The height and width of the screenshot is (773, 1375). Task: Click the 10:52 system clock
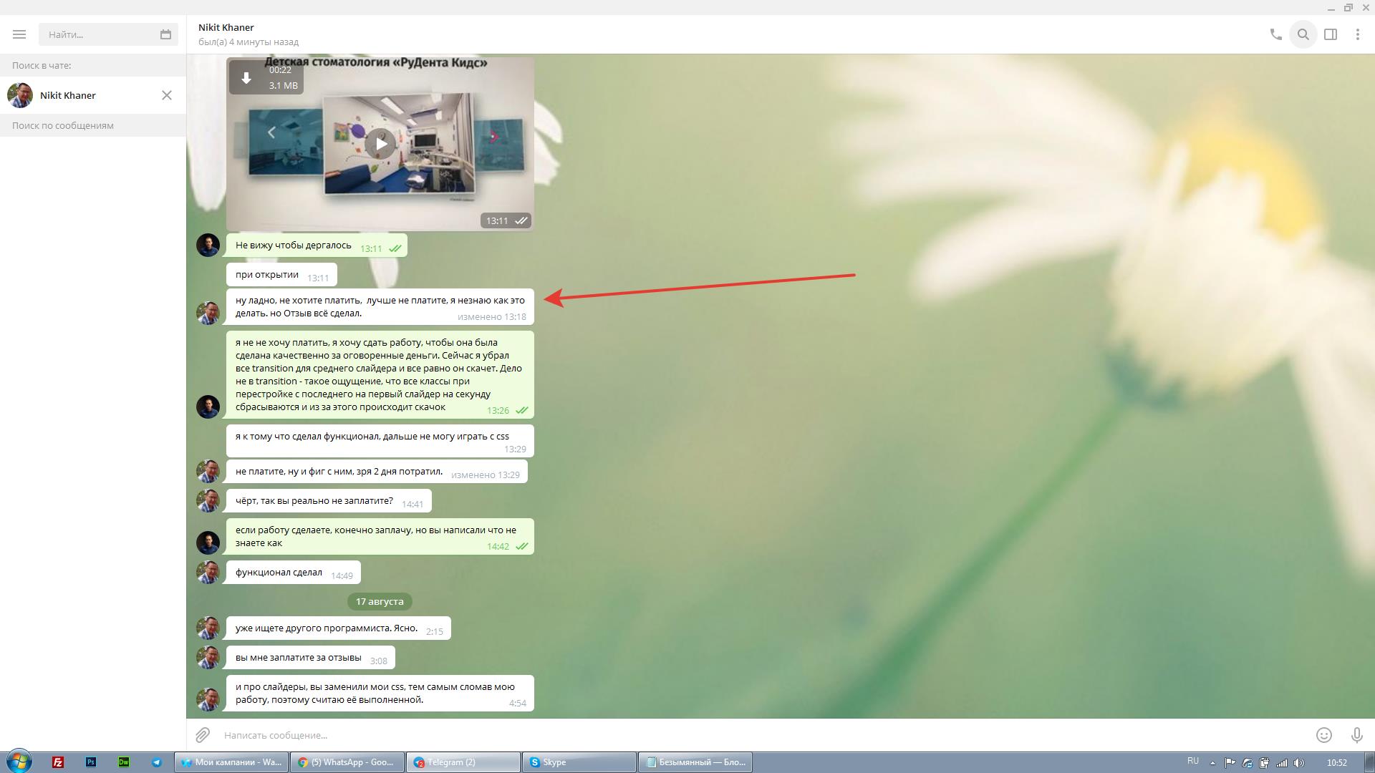[1336, 763]
